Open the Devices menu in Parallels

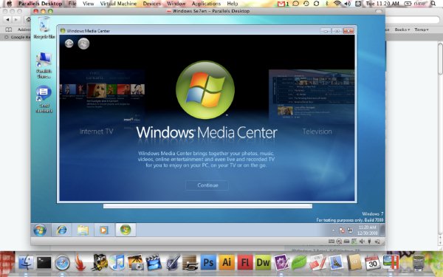151,4
